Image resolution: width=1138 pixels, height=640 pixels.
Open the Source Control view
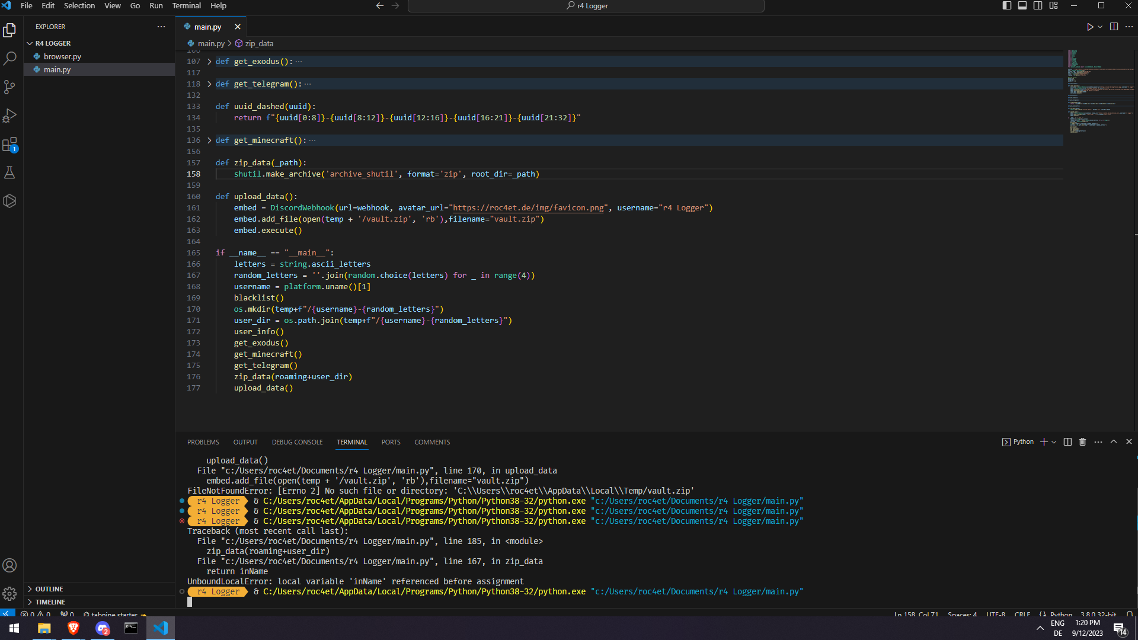pyautogui.click(x=9, y=87)
